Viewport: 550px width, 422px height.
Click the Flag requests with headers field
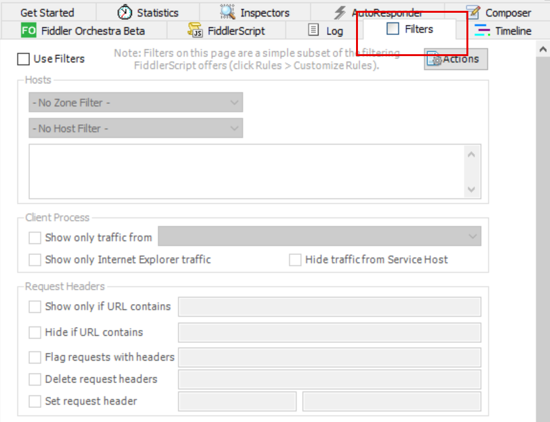click(329, 357)
